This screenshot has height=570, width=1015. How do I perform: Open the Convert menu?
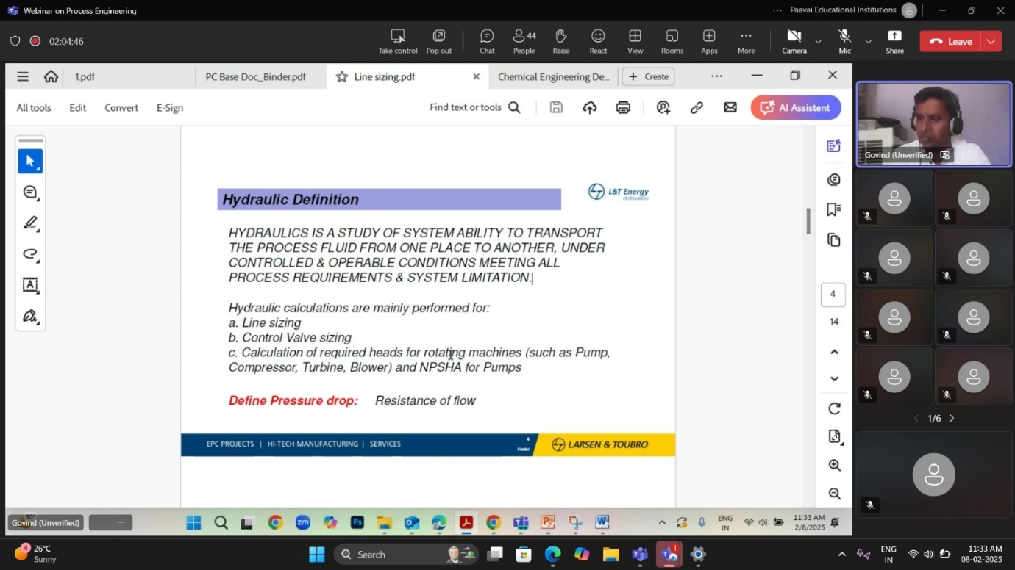coord(121,107)
